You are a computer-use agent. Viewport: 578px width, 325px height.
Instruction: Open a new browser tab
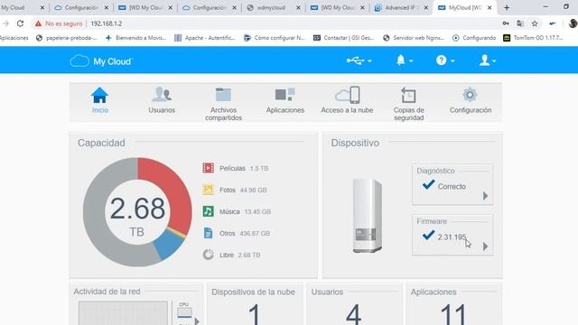click(x=507, y=7)
